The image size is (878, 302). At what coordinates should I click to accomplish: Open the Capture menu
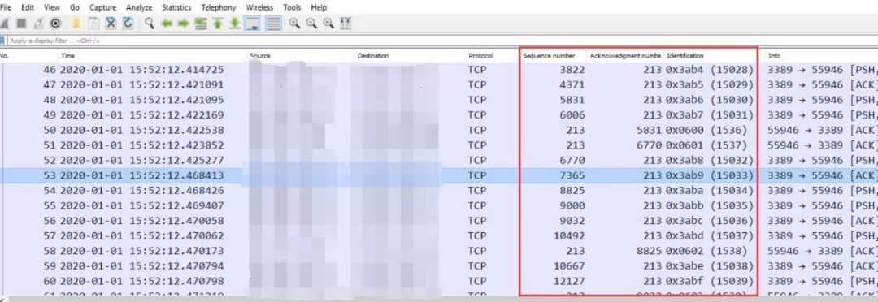(102, 7)
